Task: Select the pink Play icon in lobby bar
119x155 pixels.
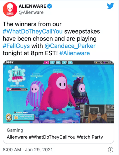Action: tap(46, 62)
